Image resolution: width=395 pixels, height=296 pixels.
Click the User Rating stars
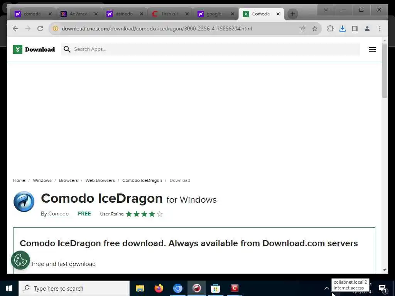(x=144, y=214)
